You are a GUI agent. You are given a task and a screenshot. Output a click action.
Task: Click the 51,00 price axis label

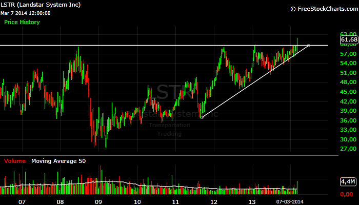point(348,73)
